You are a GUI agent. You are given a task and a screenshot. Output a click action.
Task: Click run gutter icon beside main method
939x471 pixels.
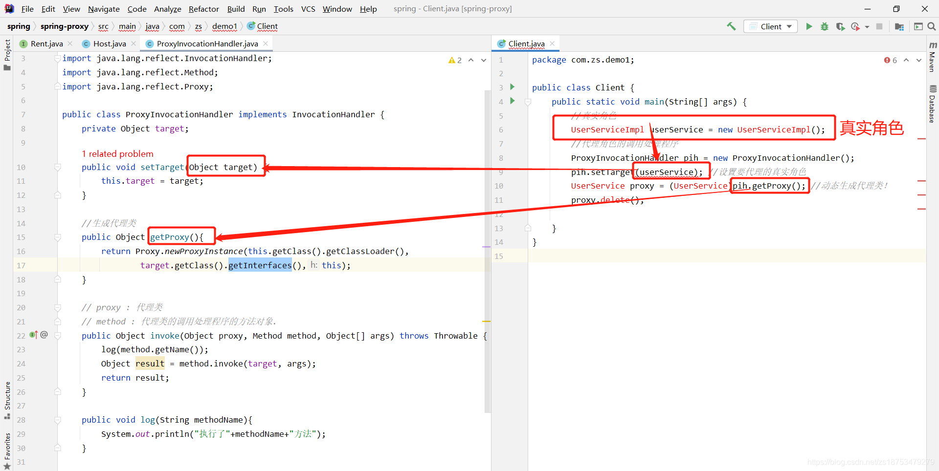[513, 101]
